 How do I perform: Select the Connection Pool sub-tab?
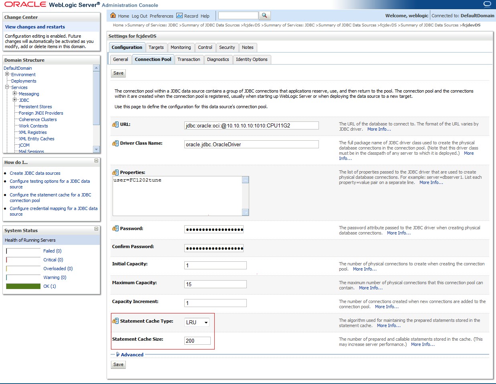[x=153, y=59]
